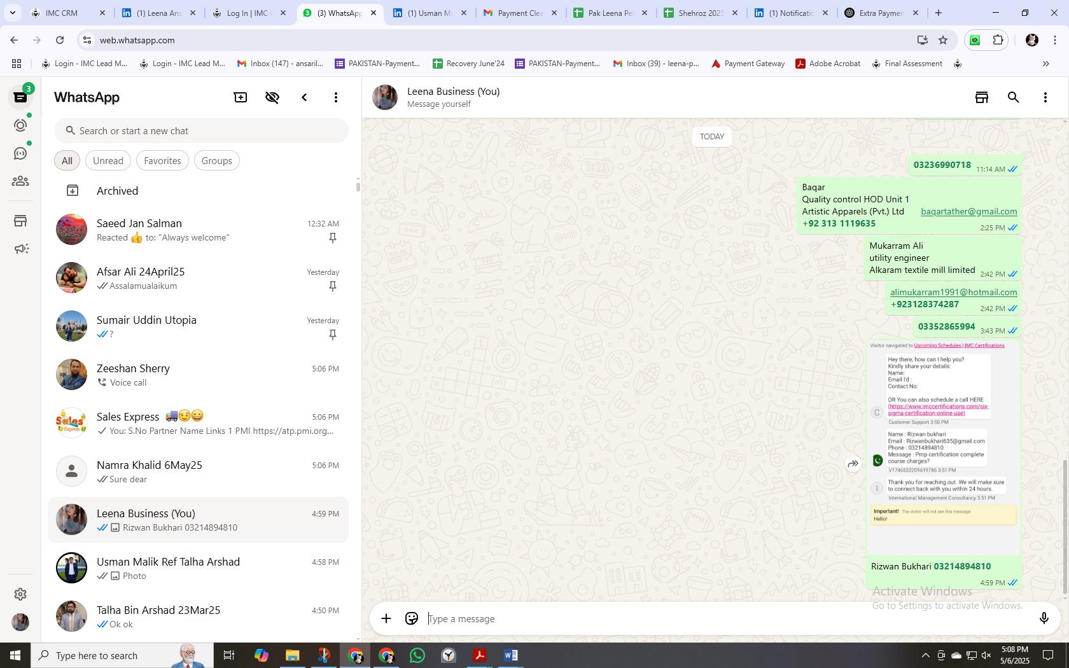Select the All filter chip

point(67,161)
